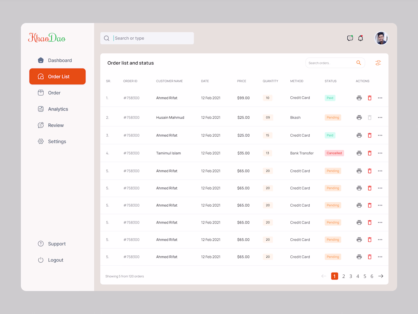Open the user profile avatar
The width and height of the screenshot is (418, 314).
(381, 38)
